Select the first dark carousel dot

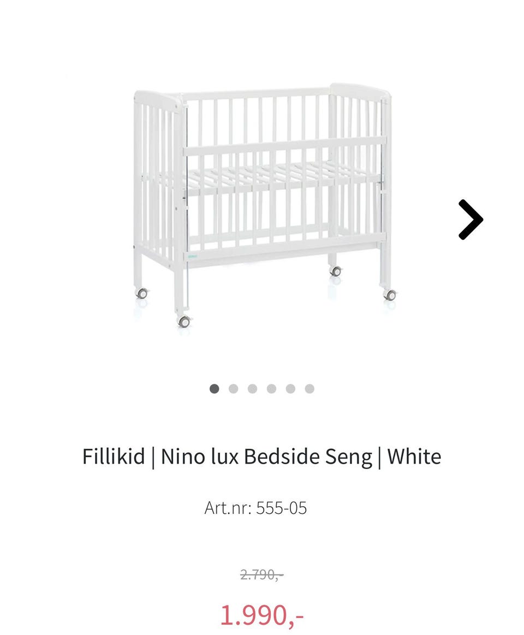[214, 389]
